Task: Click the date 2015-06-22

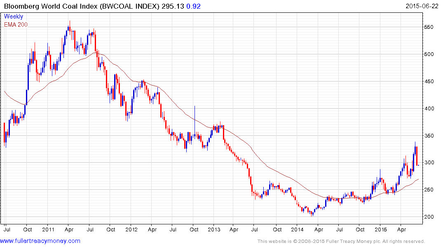Action: pyautogui.click(x=422, y=6)
